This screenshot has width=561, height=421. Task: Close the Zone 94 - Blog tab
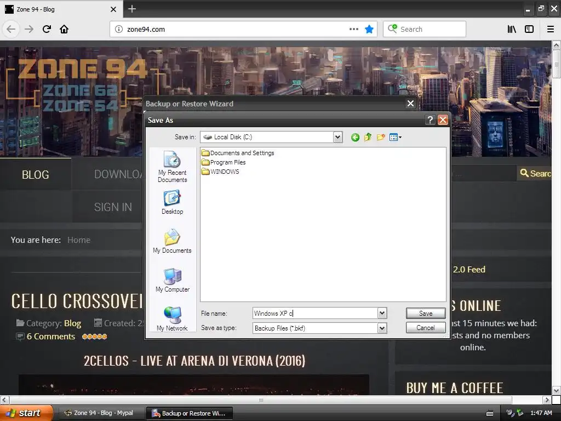113,9
